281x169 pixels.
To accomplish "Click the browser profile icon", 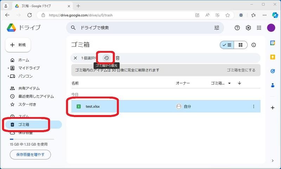I will [6, 6].
